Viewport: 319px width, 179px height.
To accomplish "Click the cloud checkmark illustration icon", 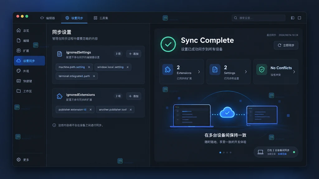I will pos(227,112).
